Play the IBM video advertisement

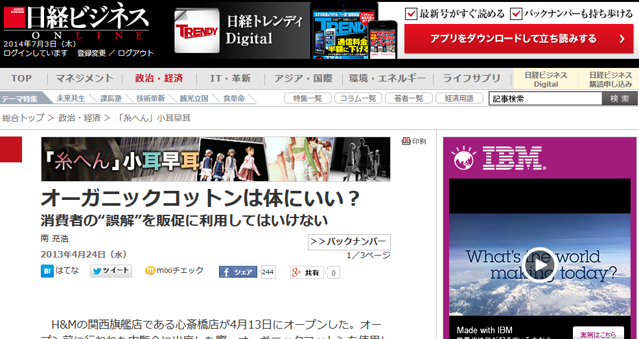pos(539,265)
